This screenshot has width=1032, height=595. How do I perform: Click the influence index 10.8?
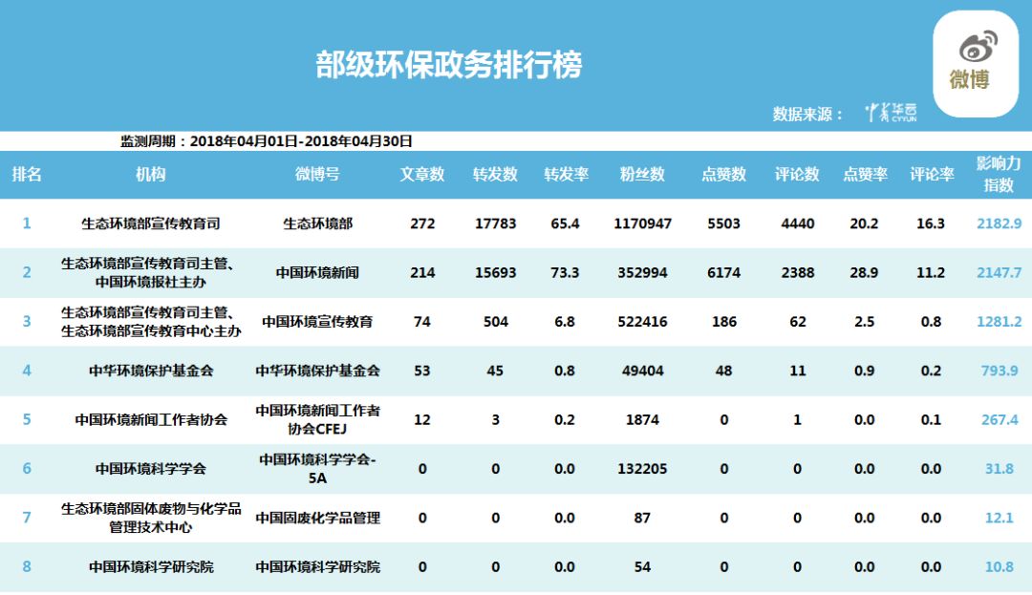pyautogui.click(x=1000, y=566)
